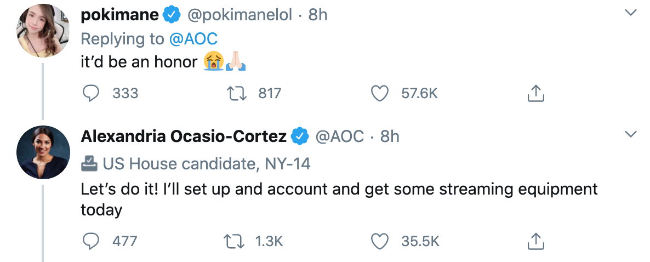Open the AOC tweet 8h timestamp
650x262 pixels.
pyautogui.click(x=390, y=136)
